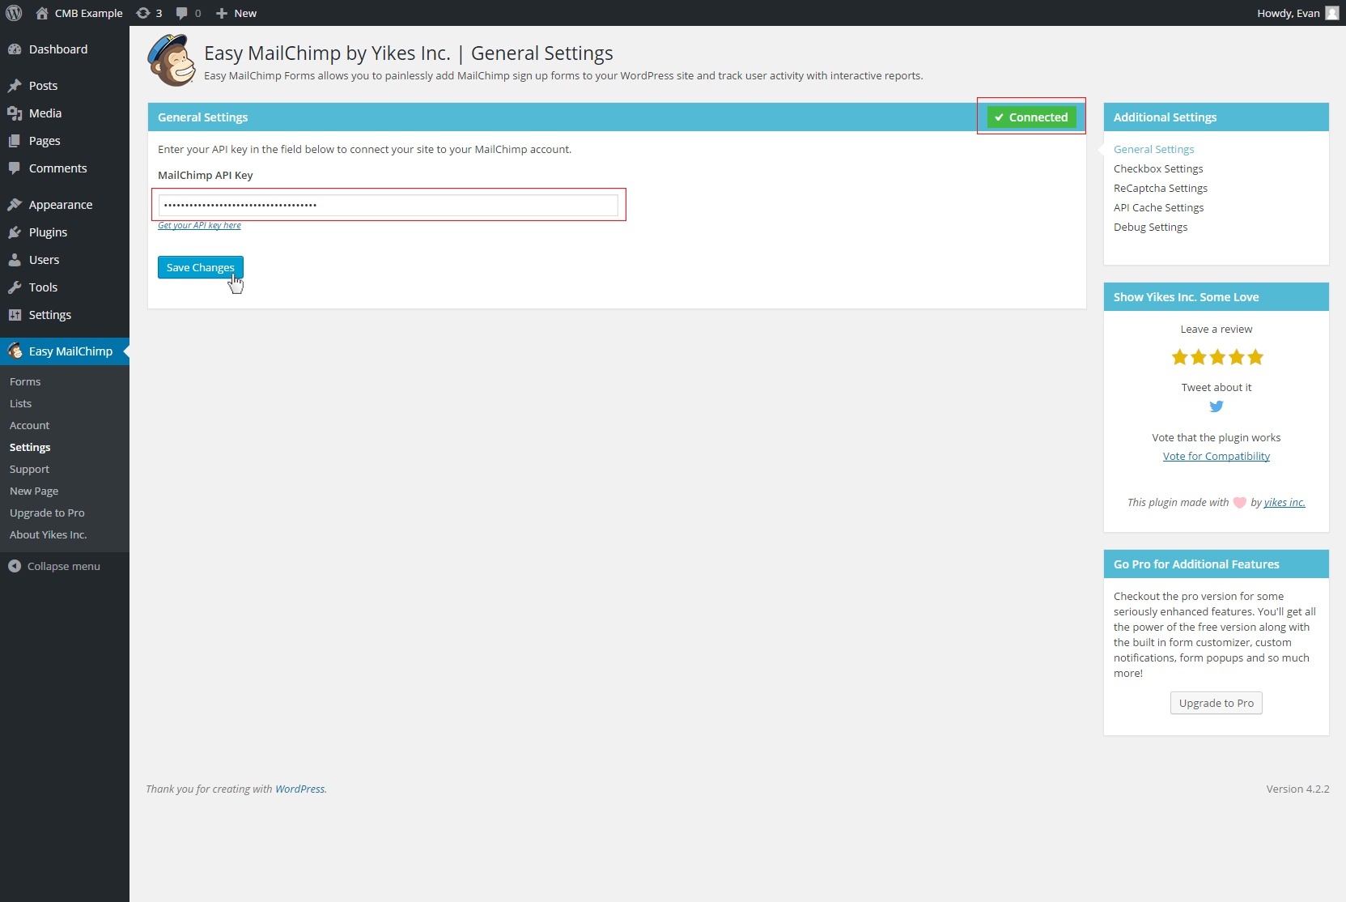Open Support submenu item
1346x902 pixels.
[x=29, y=469]
